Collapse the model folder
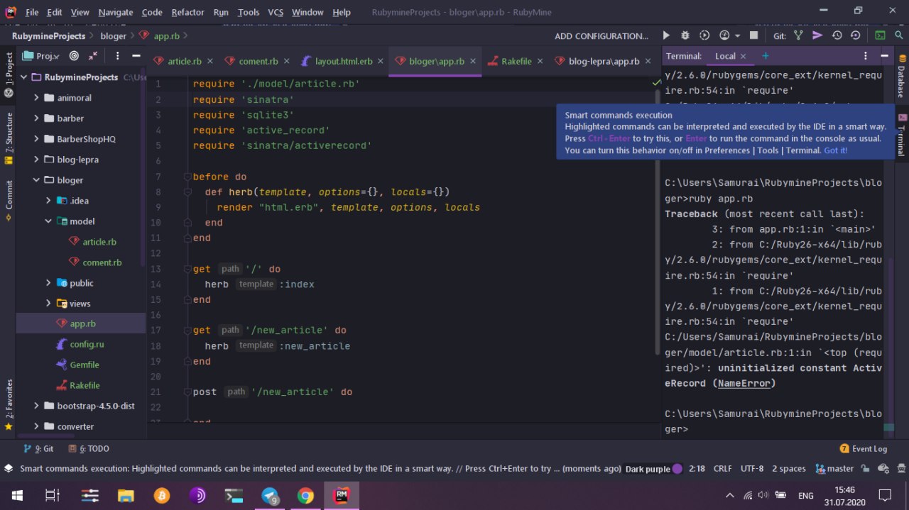Viewport: 909px width, 510px height. (48, 221)
